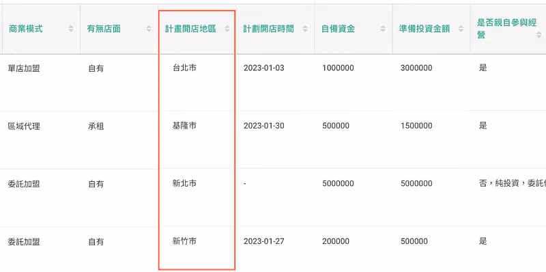Select the 基隆市 cell
The height and width of the screenshot is (272, 546).
click(x=184, y=126)
